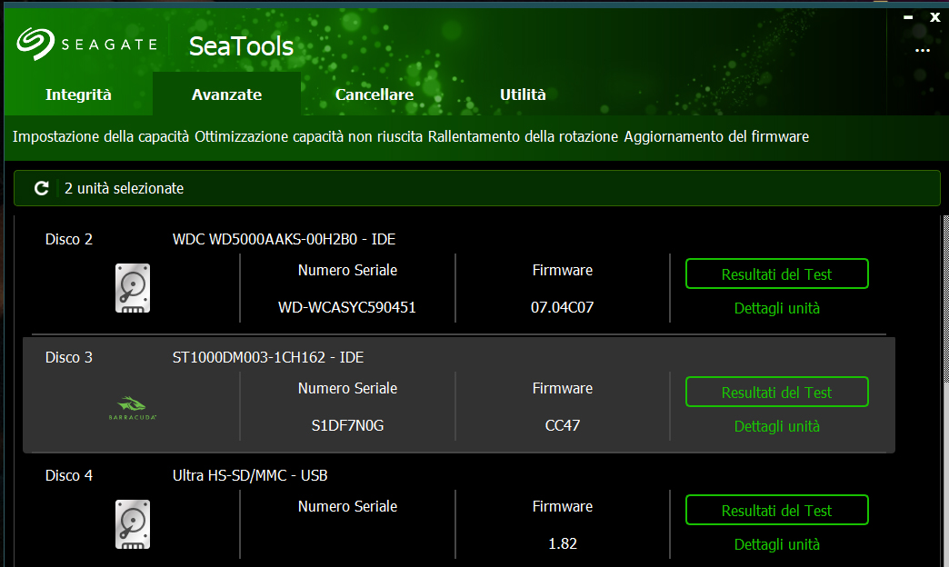
Task: Click Numero Seriale label of Disco 4
Action: tap(347, 506)
